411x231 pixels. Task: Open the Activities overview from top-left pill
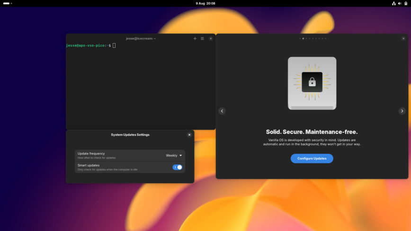(7, 3)
